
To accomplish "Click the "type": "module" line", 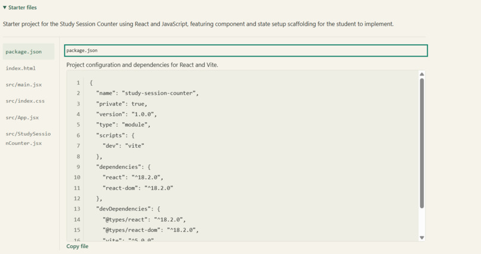I will point(123,125).
